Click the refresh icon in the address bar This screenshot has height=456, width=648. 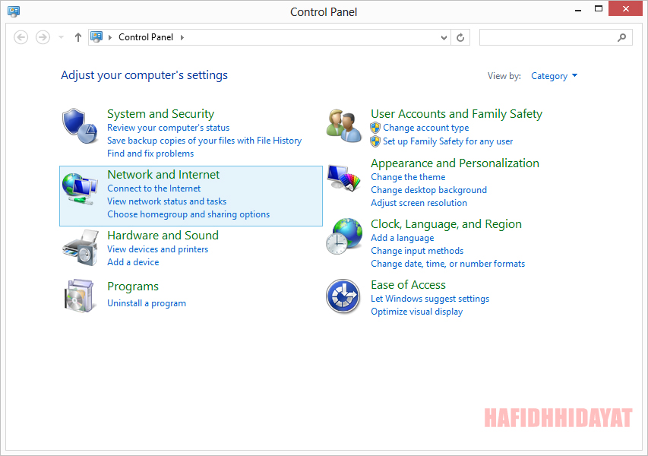pos(460,36)
